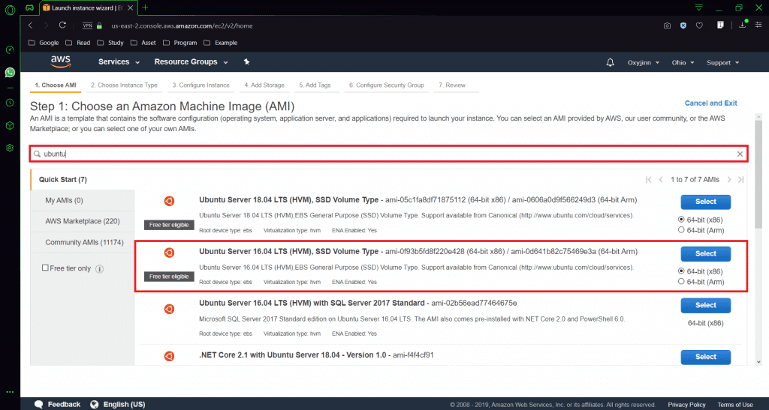The width and height of the screenshot is (769, 410).
Task: Open the Oxyjinn account dropdown
Action: pos(644,63)
